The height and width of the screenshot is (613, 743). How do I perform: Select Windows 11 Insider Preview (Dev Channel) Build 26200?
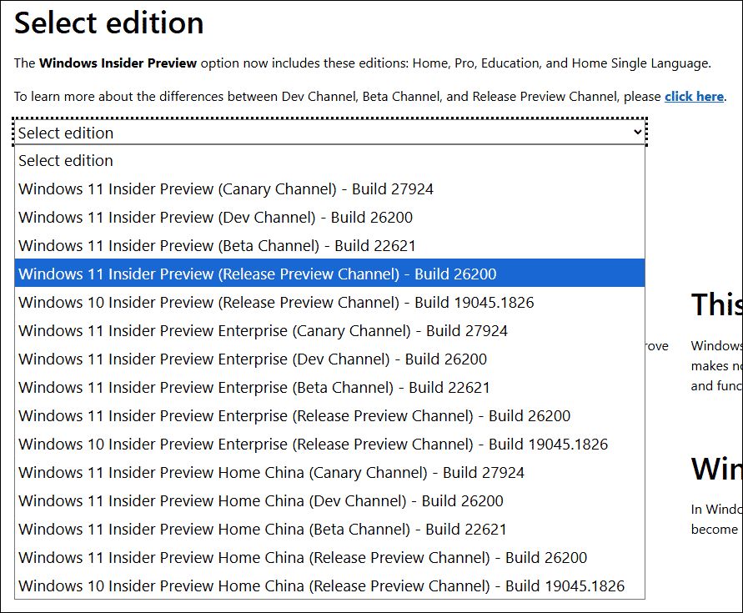(329, 217)
